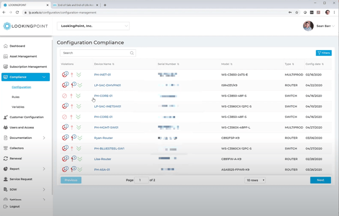Sort by Config date column
Image resolution: width=339 pixels, height=216 pixels.
click(315, 64)
